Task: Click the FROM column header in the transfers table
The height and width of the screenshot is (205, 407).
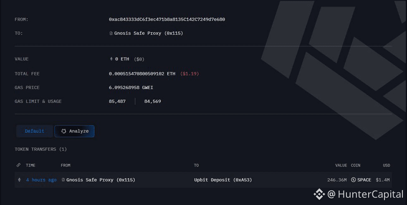Action: click(x=66, y=165)
